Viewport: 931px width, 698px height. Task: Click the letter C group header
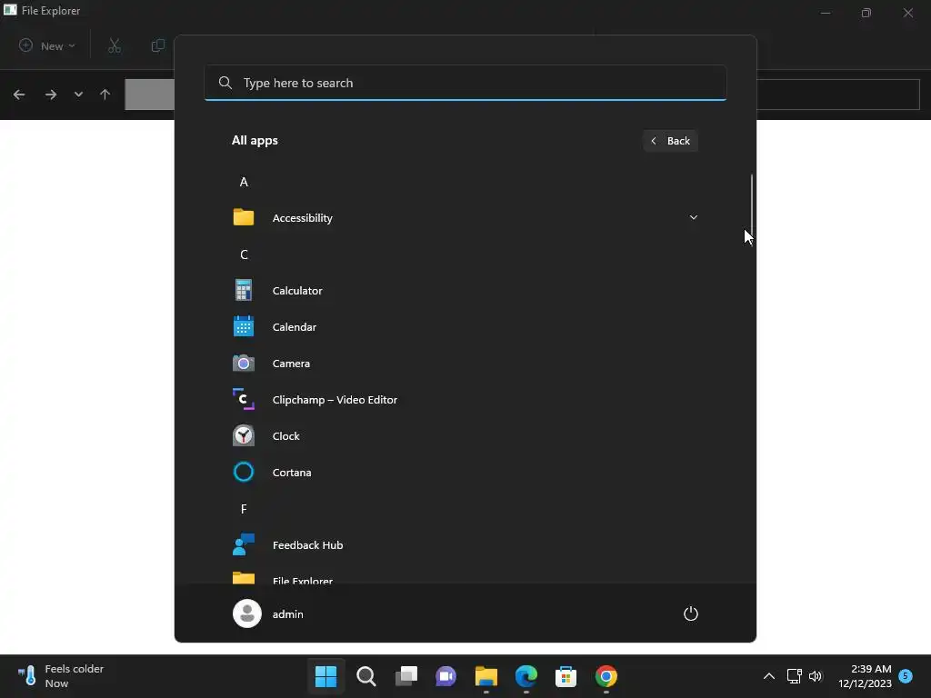[x=244, y=254]
